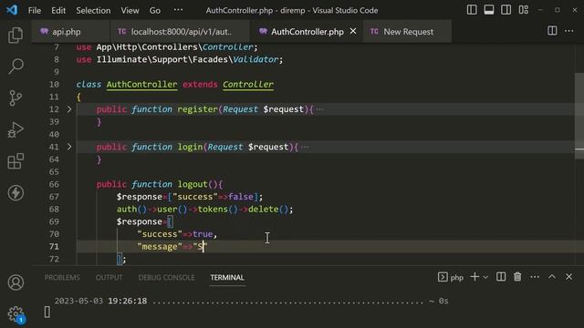Show more menu items via ellipsis
584x328 pixels.
179,10
